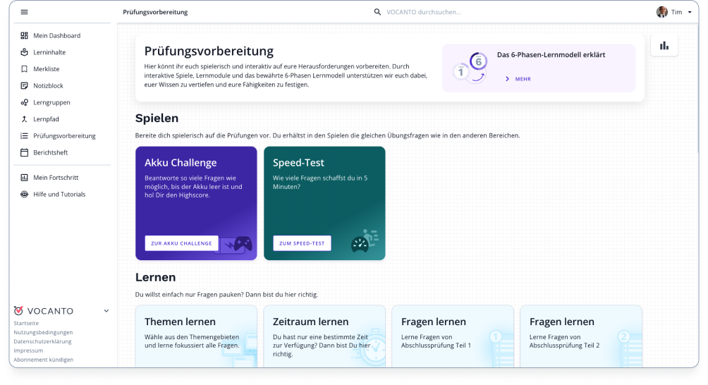Click the Hilfe und Tutorials eye icon
This screenshot has width=708, height=385.
24,194
